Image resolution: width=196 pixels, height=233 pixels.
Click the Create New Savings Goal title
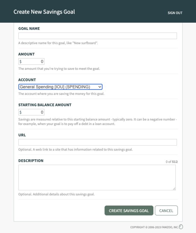(44, 12)
